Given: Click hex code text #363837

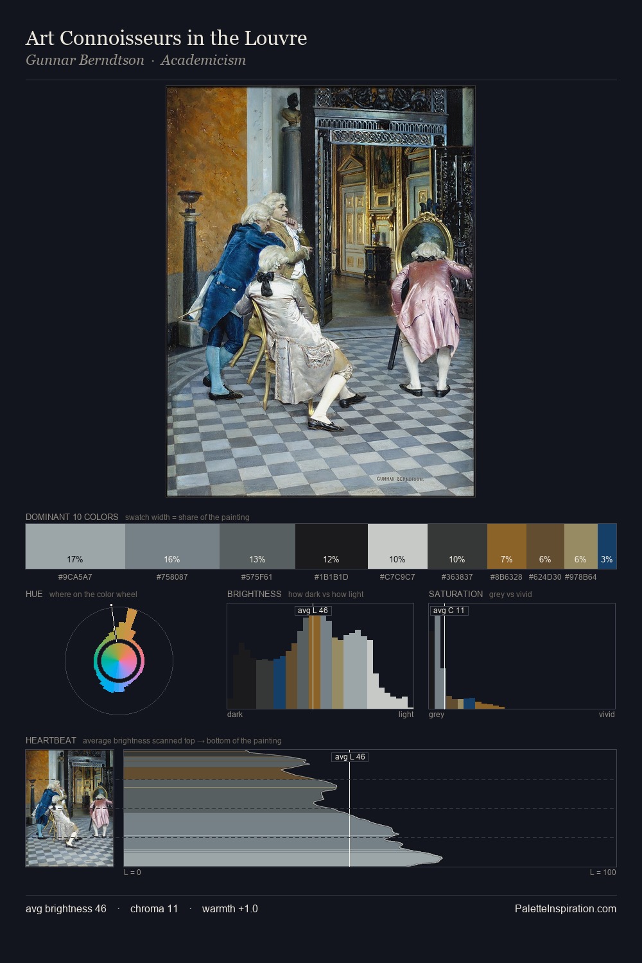Looking at the screenshot, I should pos(457,577).
